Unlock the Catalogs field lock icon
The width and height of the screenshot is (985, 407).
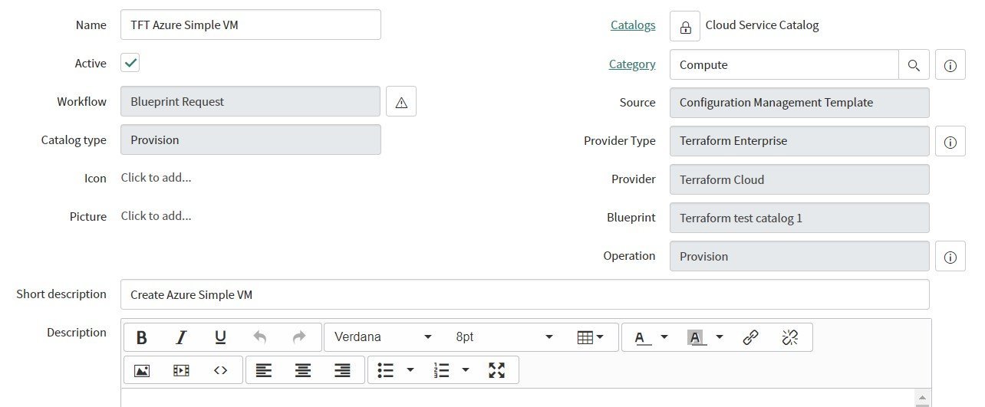(x=685, y=26)
